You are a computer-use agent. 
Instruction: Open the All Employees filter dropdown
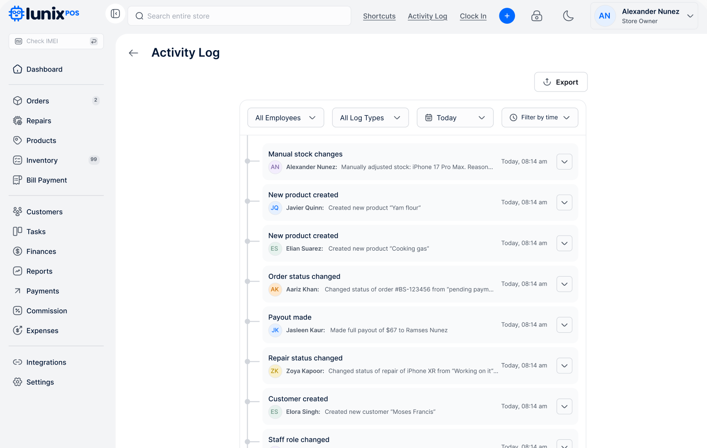(x=286, y=118)
